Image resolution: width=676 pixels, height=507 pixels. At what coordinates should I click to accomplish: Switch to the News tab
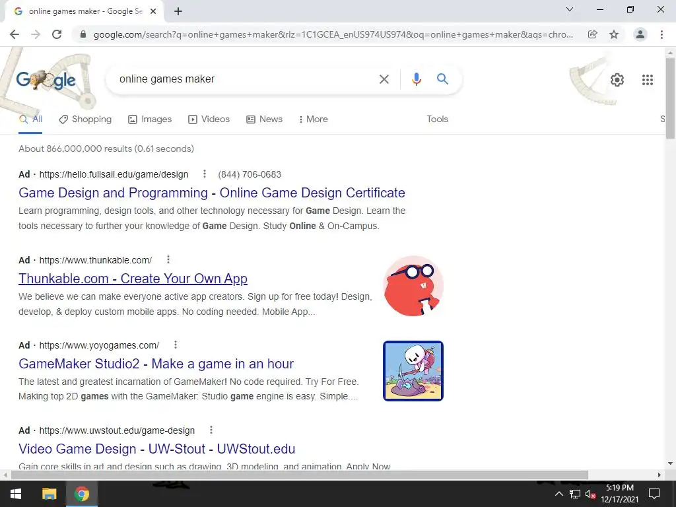264,119
